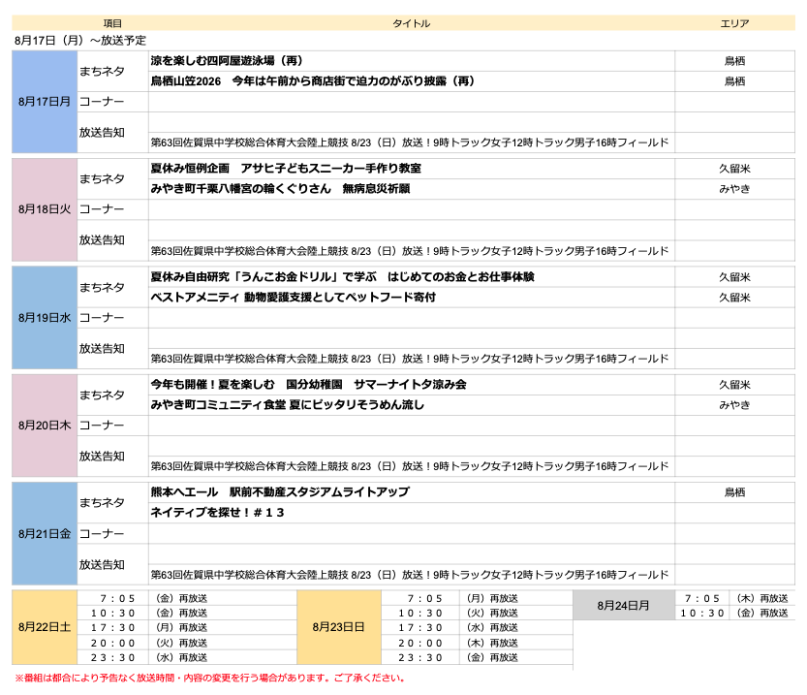The image size is (807, 695).
Task: Click （月）再放送 in the 8月23日日 block
Action: (492, 598)
